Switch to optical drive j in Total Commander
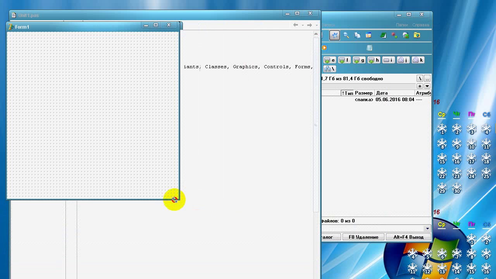 coord(403,60)
